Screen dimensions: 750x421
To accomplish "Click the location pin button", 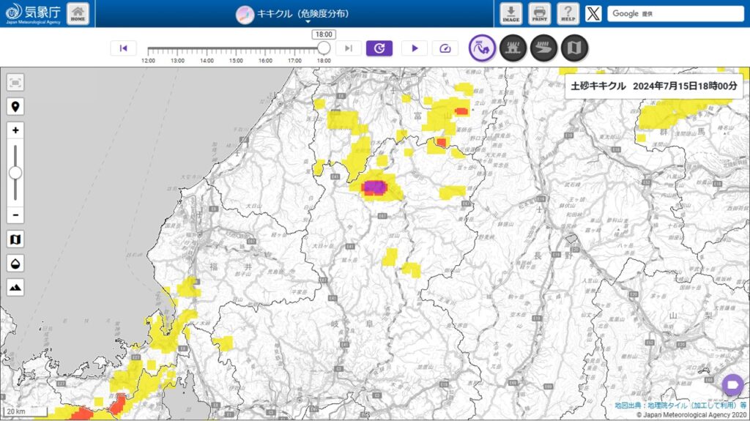I will tap(15, 107).
